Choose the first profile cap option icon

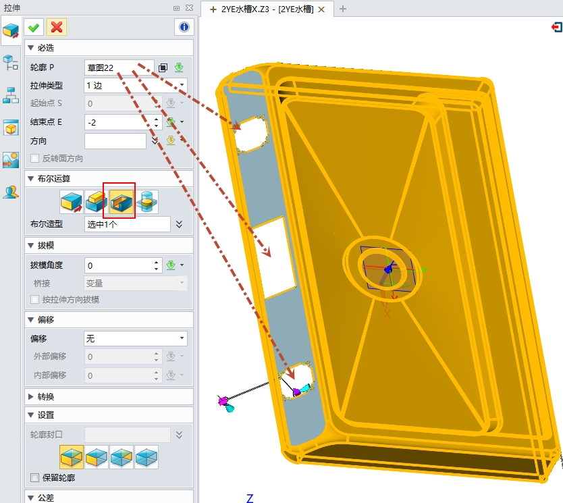[71, 457]
